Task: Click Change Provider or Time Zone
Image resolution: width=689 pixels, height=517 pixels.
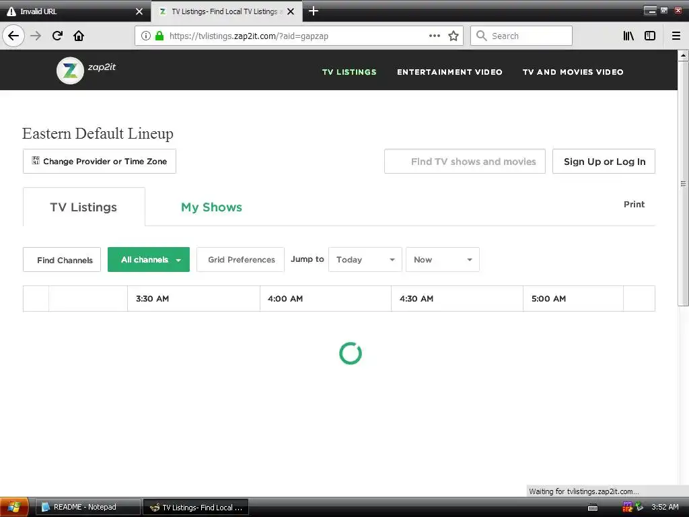Action: click(x=100, y=162)
